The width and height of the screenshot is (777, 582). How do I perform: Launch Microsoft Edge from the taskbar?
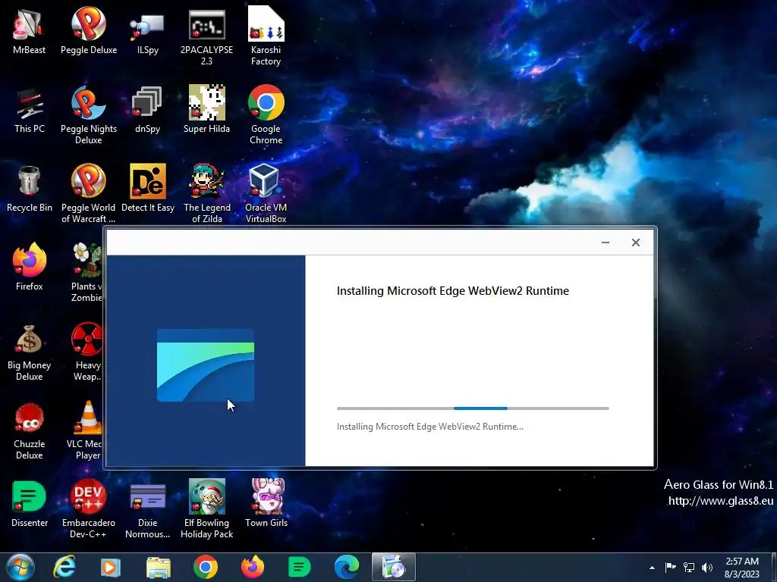pyautogui.click(x=346, y=567)
